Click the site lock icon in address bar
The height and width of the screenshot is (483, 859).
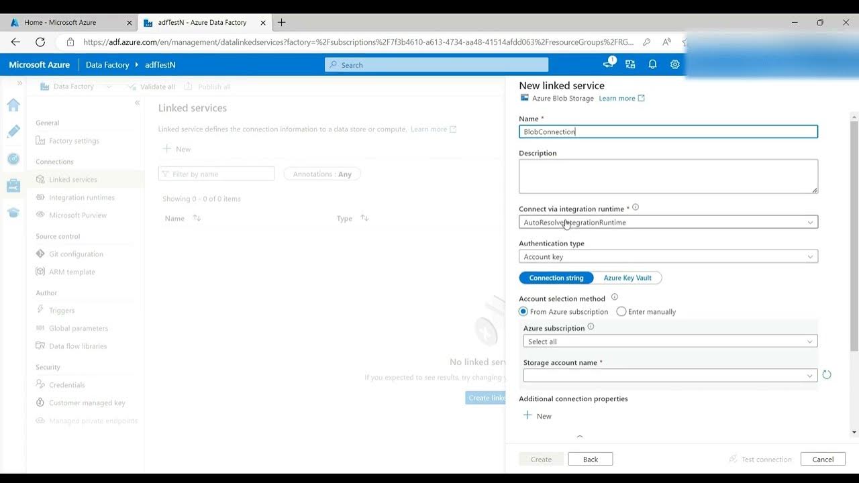tap(70, 42)
